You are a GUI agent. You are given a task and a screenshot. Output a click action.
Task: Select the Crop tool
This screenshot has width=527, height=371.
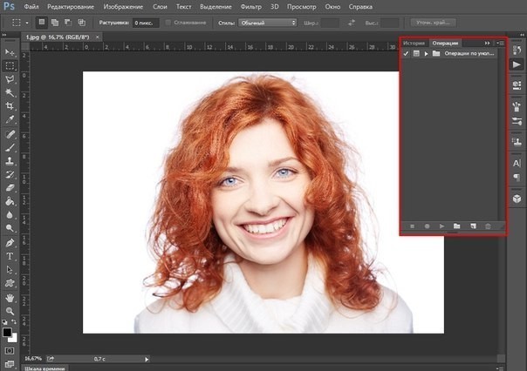click(x=10, y=106)
